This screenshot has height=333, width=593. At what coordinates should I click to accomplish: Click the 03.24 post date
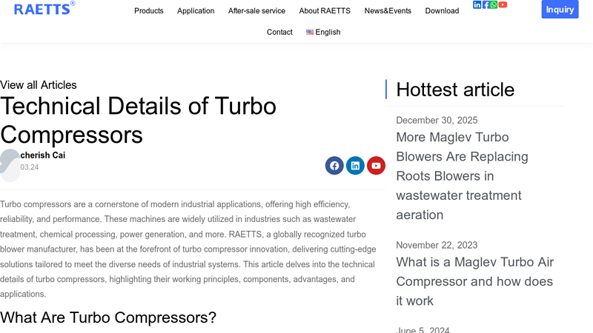30,167
